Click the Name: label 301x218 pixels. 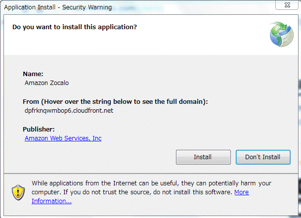(33, 74)
